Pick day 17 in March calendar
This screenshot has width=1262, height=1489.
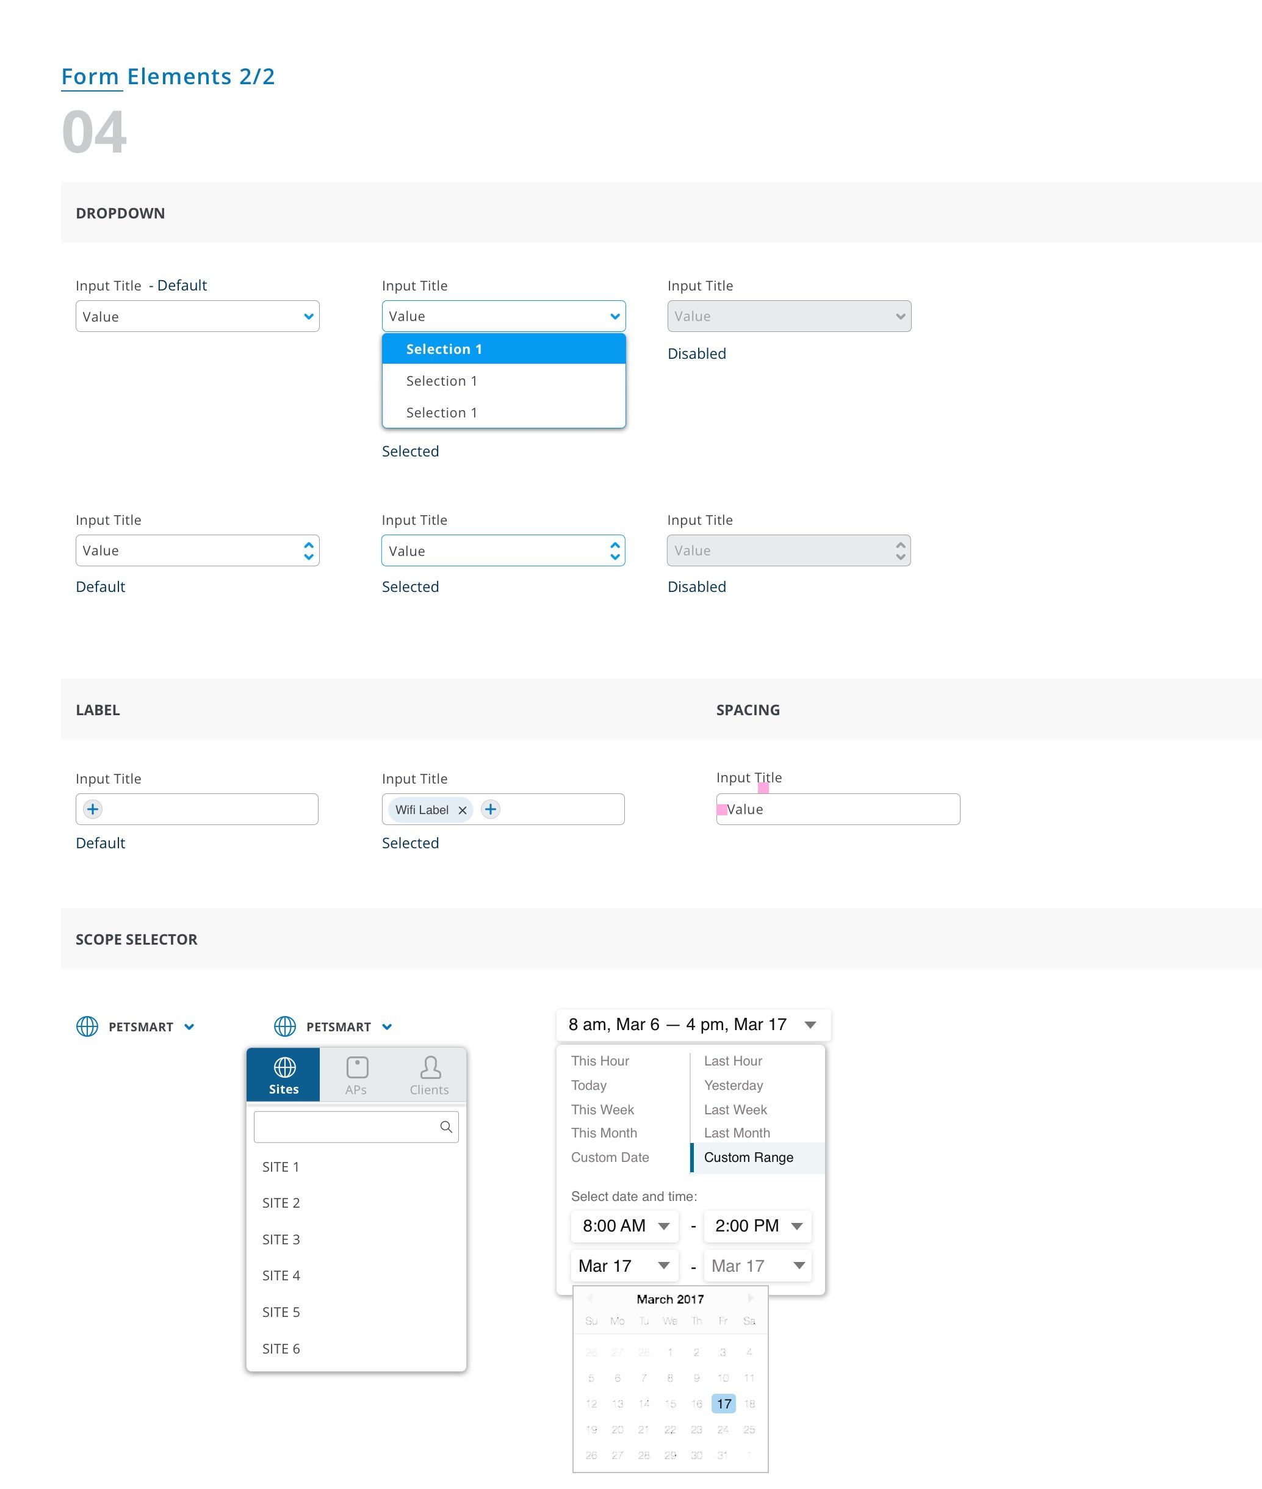[x=724, y=1404]
